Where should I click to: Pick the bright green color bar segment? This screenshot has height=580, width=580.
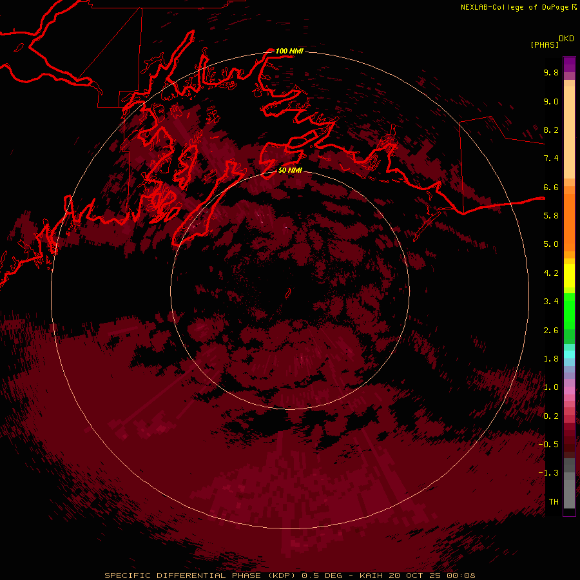click(569, 311)
